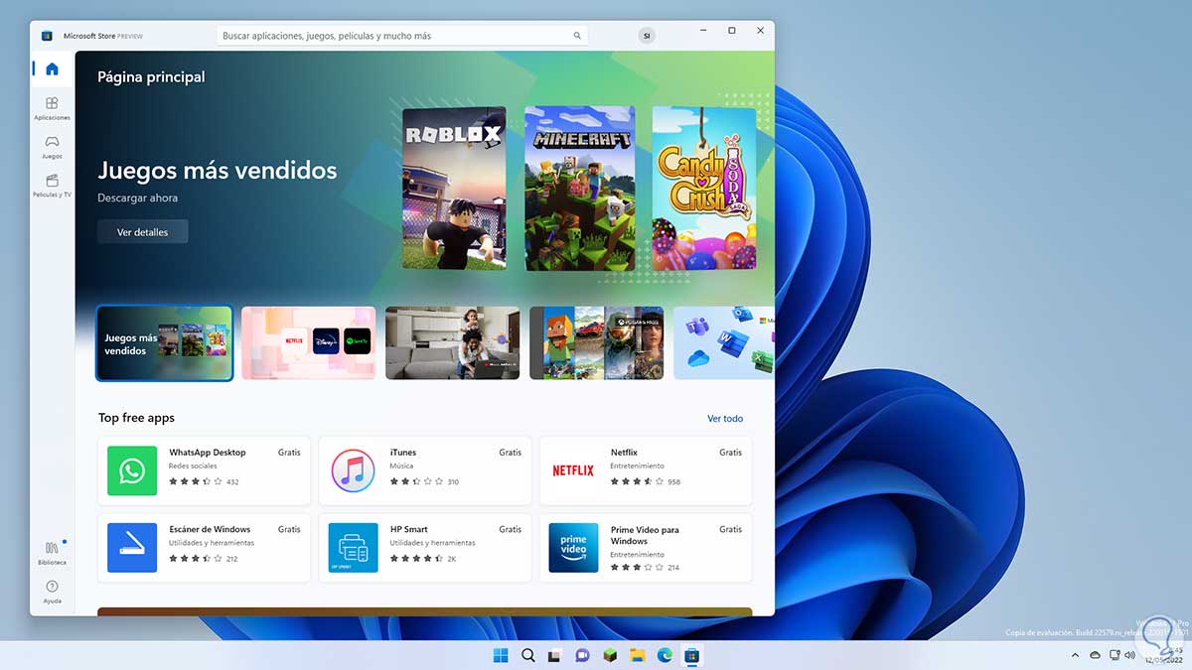The height and width of the screenshot is (670, 1192).
Task: Open the Ver todo link for Top free apps
Action: pos(725,418)
